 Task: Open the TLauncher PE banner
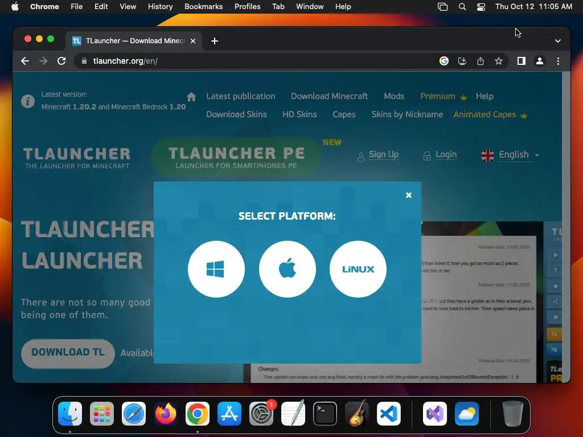(236, 157)
